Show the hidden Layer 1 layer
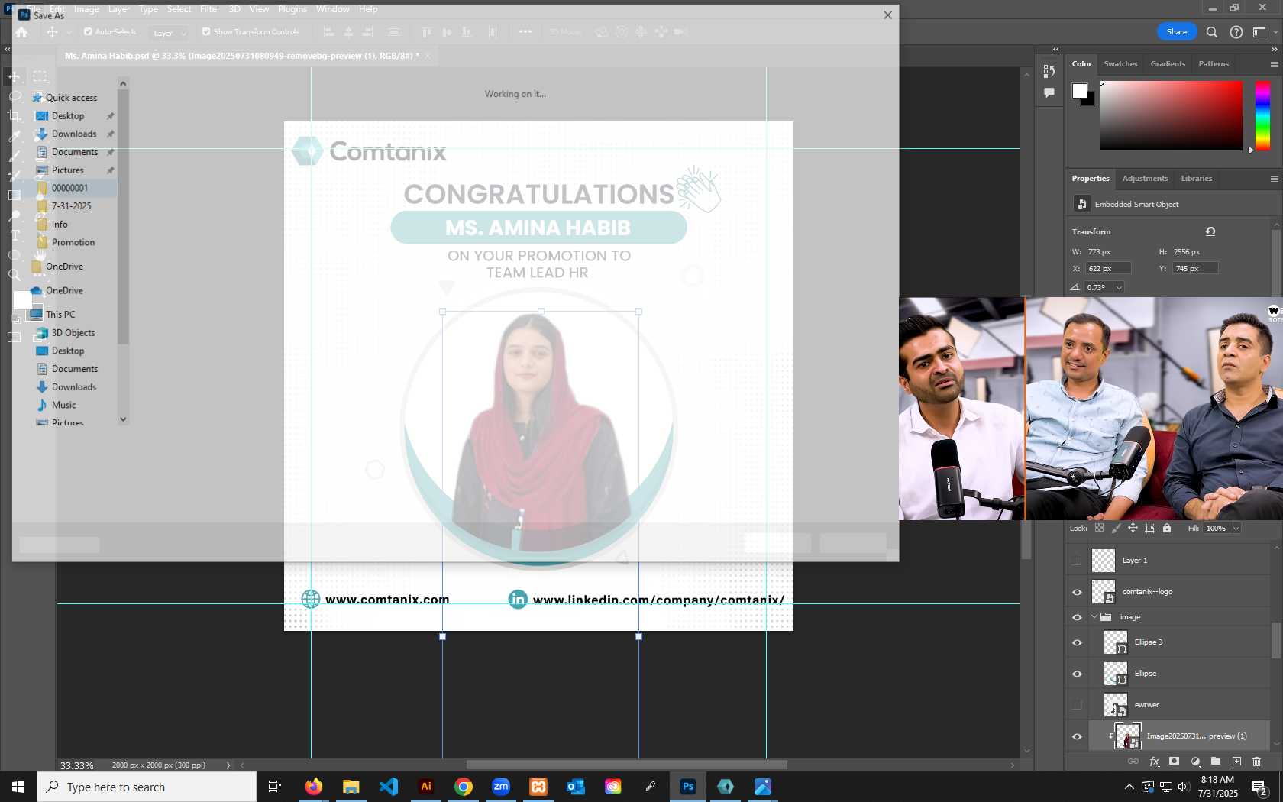This screenshot has height=802, width=1283. [x=1077, y=561]
